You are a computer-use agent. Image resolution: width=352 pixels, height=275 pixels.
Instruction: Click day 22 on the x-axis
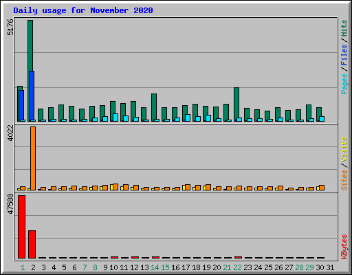click(237, 267)
